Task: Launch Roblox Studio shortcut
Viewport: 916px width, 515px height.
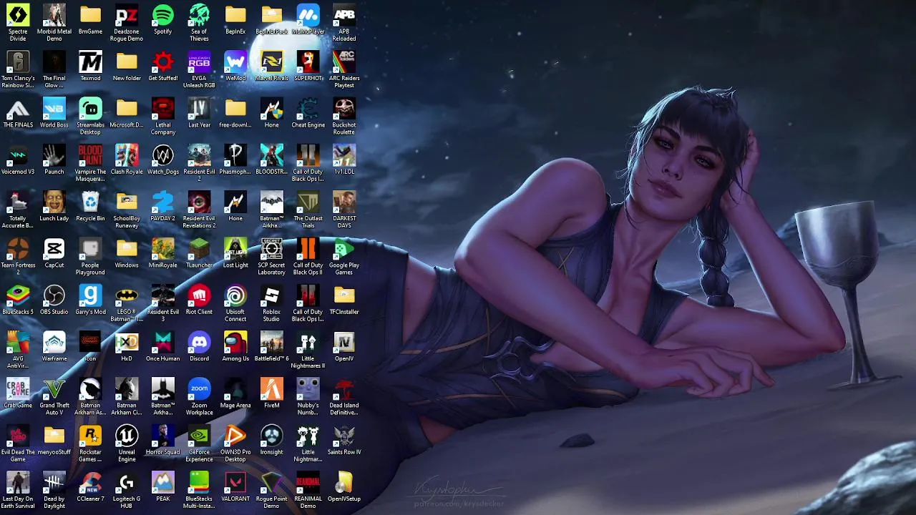Action: coord(272,295)
